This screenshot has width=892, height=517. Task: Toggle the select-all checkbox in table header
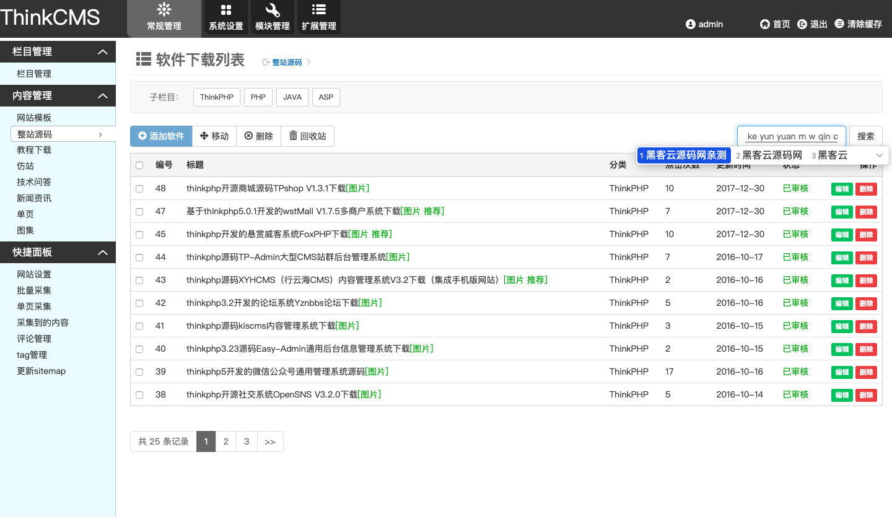coord(139,165)
